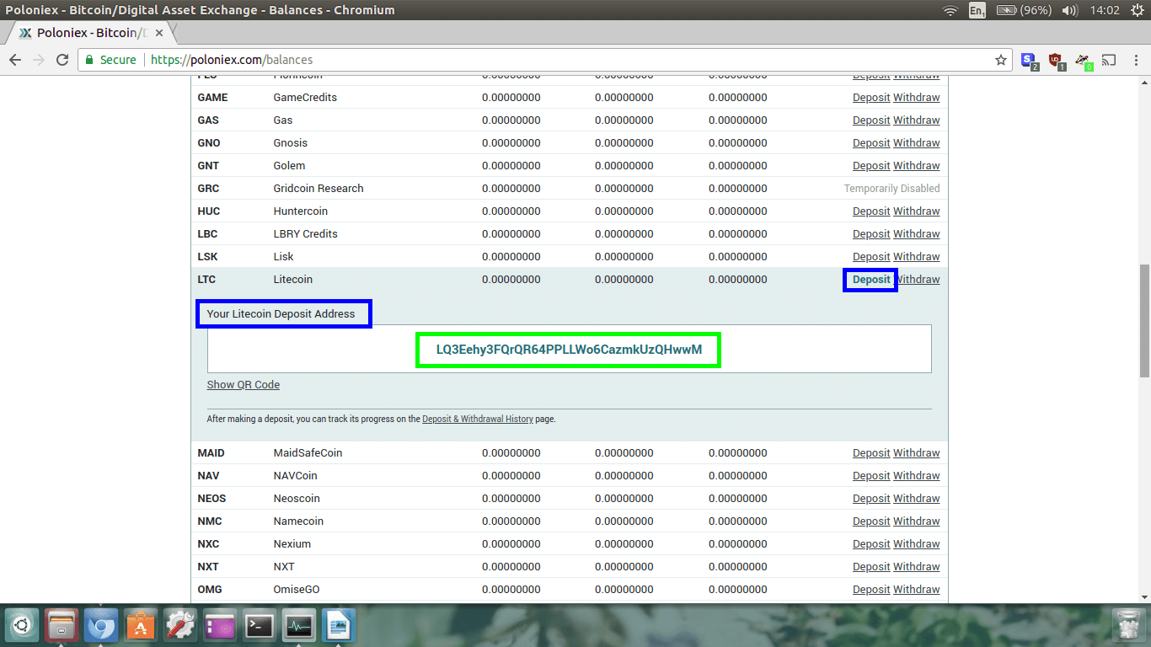
Task: Click the Your Litecoin Deposit Address label
Action: click(281, 314)
